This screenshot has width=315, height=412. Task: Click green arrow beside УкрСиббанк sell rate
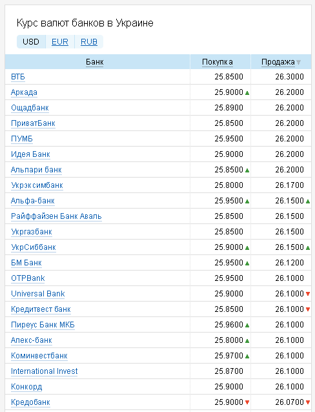pos(308,248)
